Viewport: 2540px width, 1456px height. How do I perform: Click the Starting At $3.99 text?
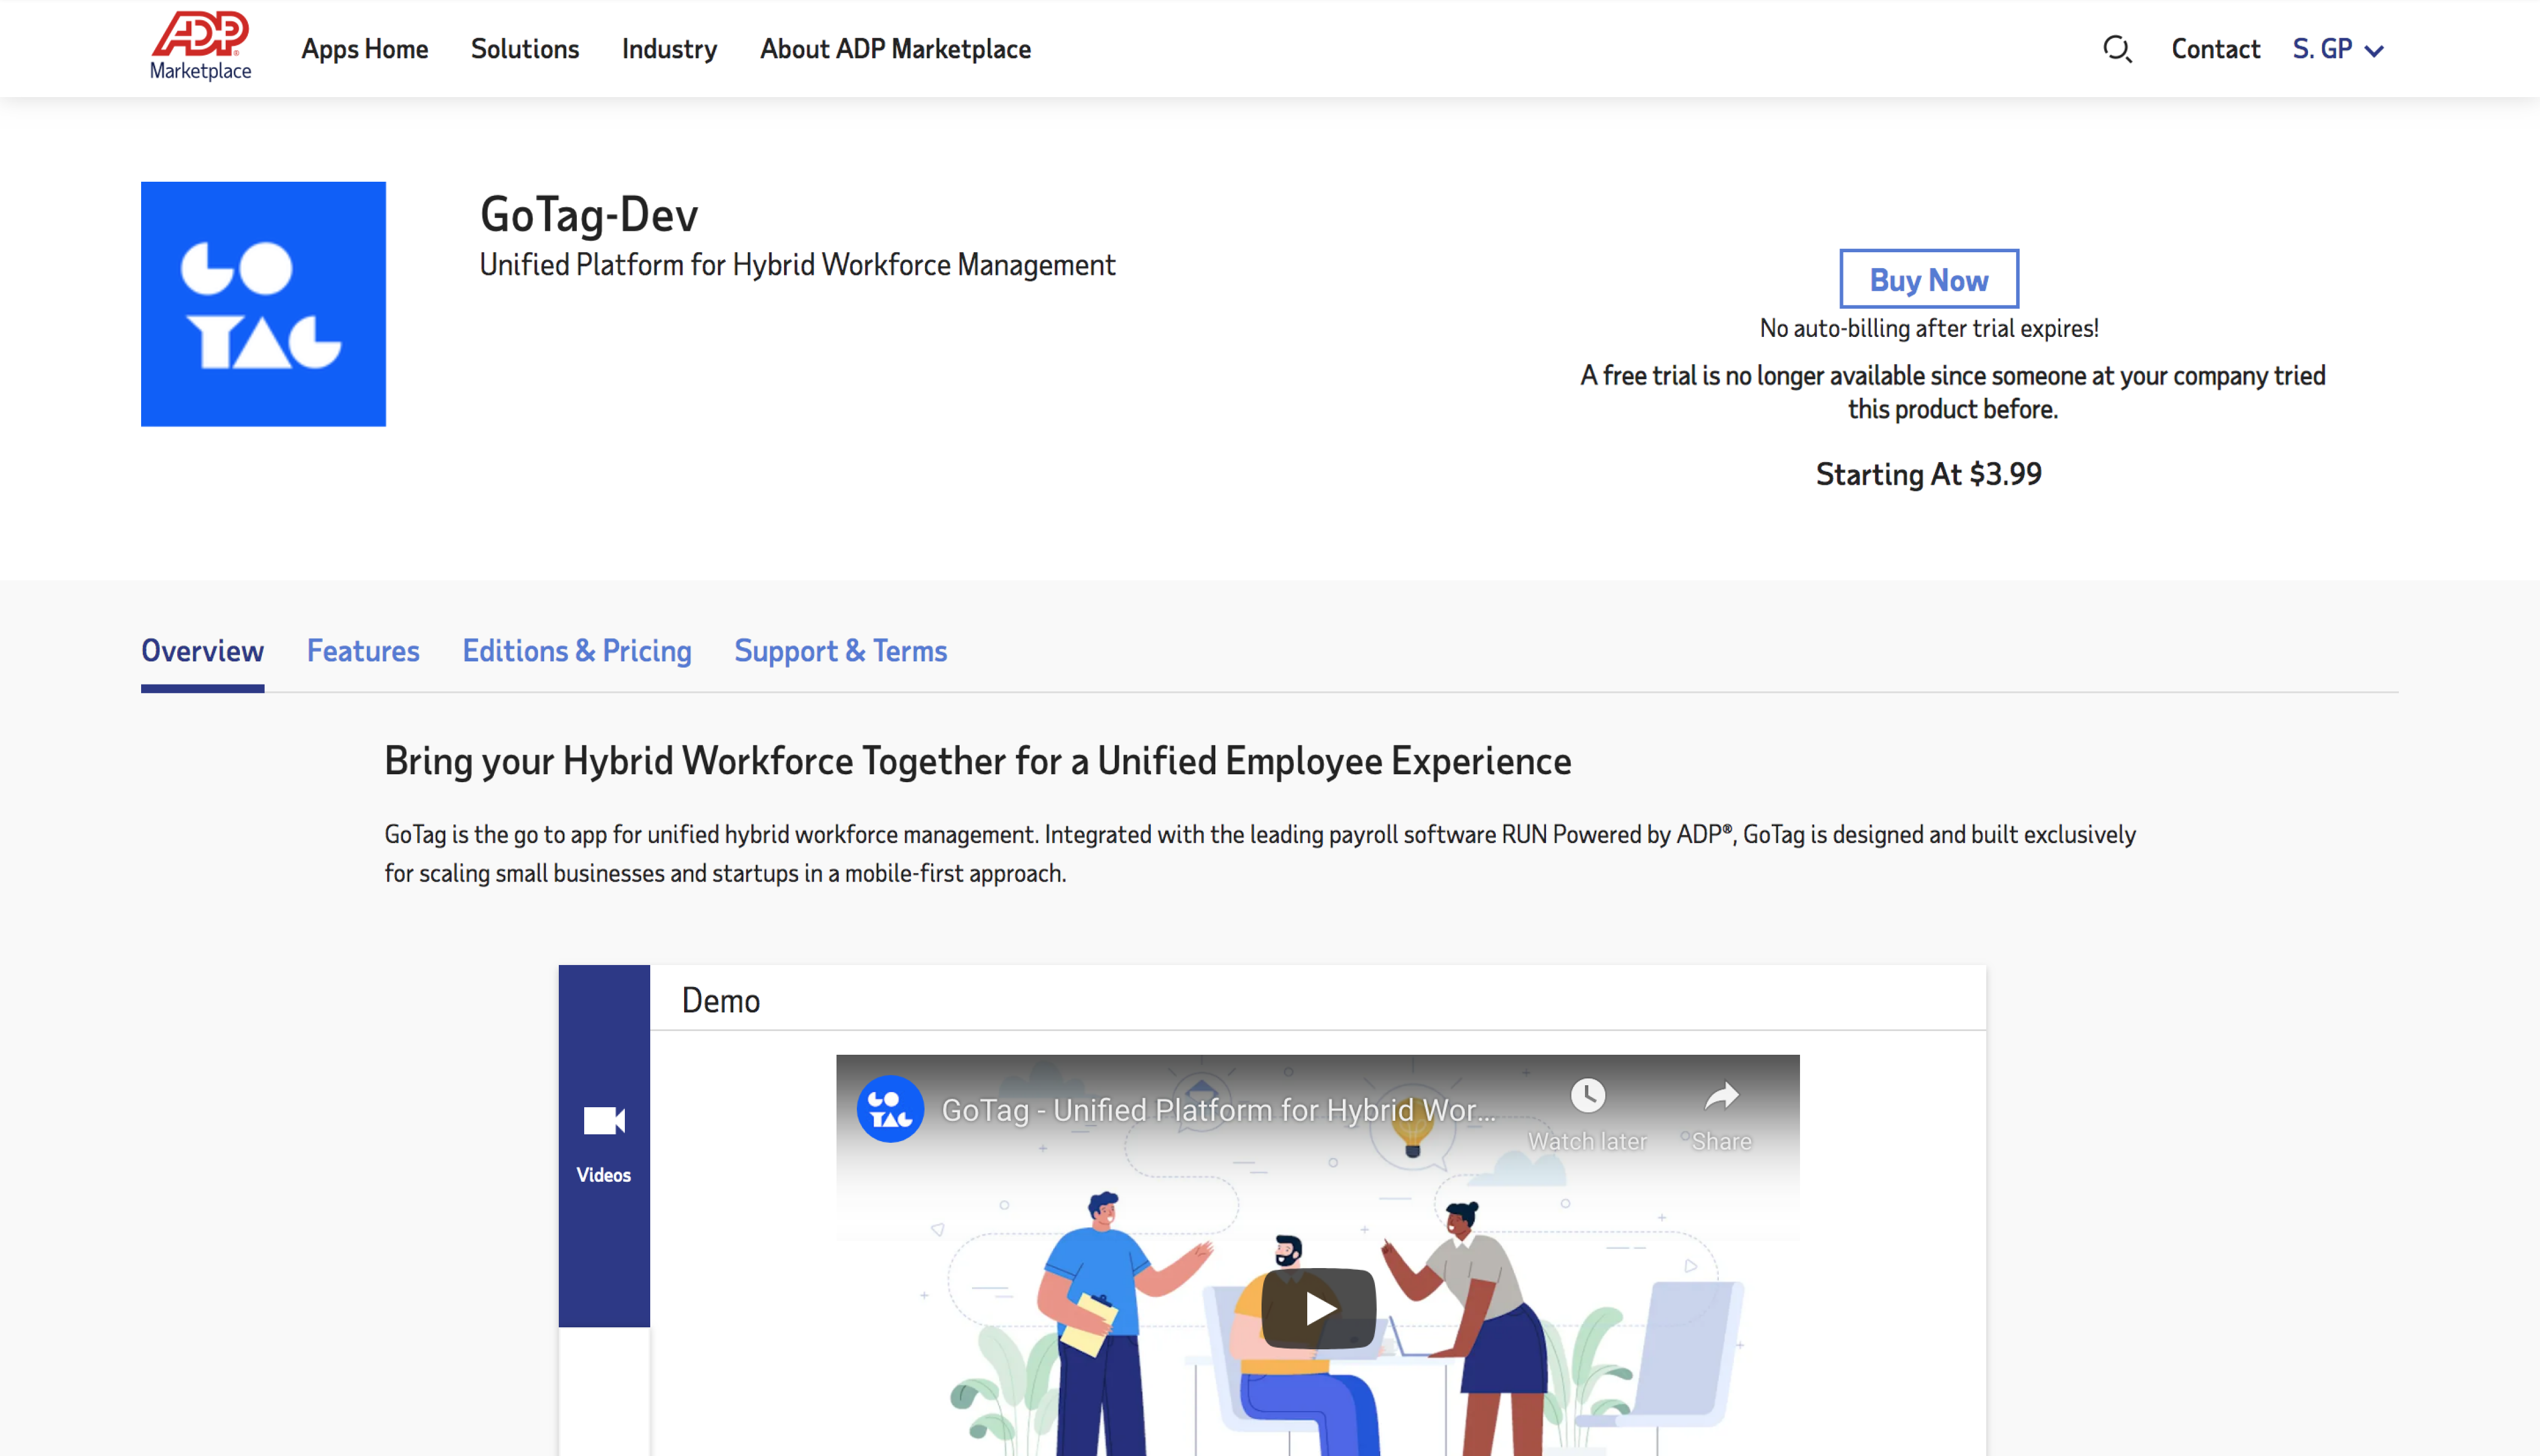coord(1929,474)
